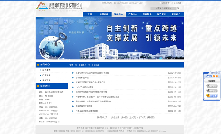Click the 加为收藏 add favorite icon

[x=172, y=3]
